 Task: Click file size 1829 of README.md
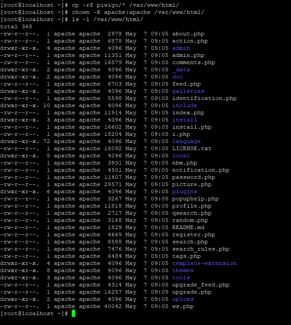pos(115,227)
